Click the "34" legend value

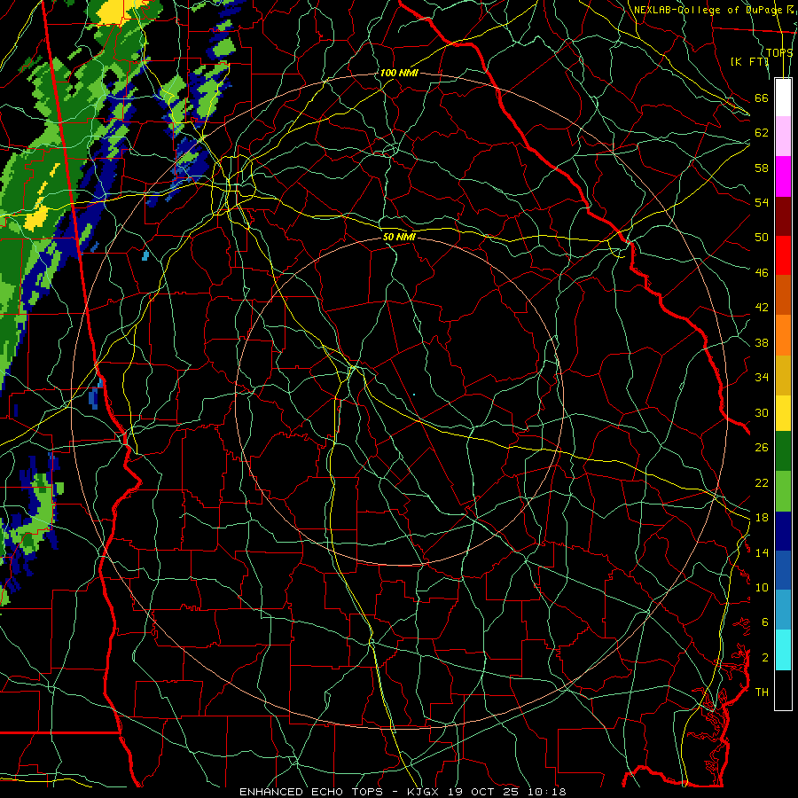coord(762,378)
